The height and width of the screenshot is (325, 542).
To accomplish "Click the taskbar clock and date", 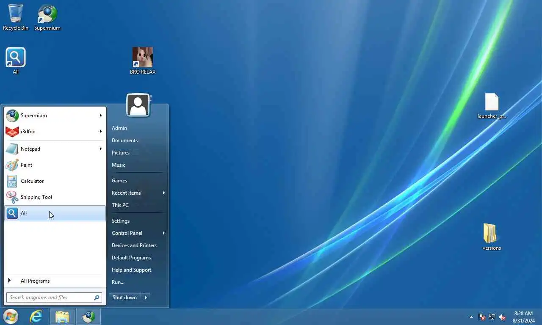I will [x=523, y=317].
